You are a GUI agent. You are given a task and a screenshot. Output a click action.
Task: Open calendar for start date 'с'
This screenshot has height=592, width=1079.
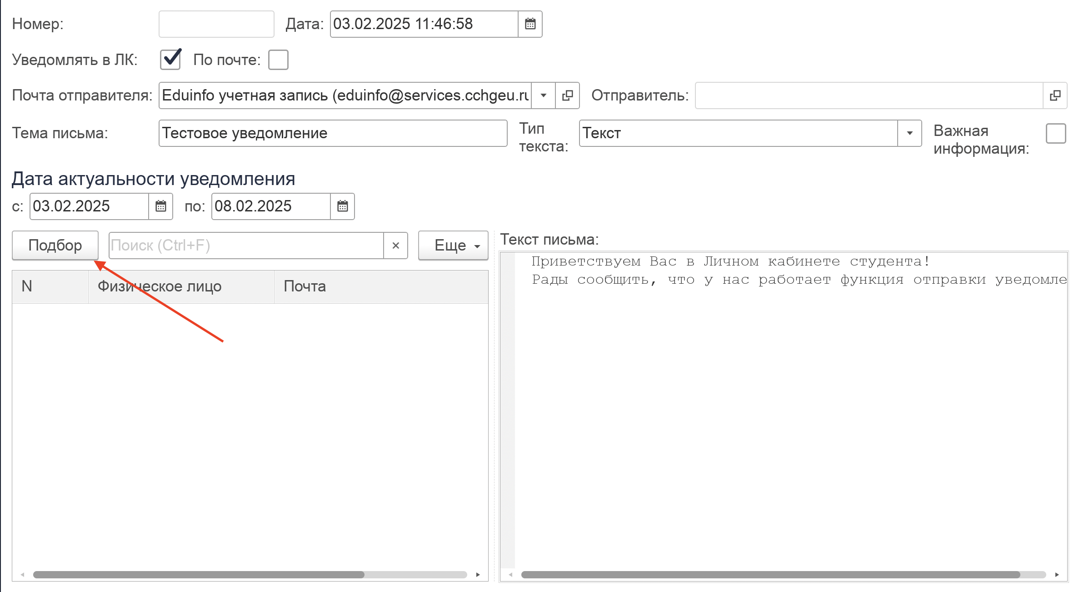(x=160, y=206)
